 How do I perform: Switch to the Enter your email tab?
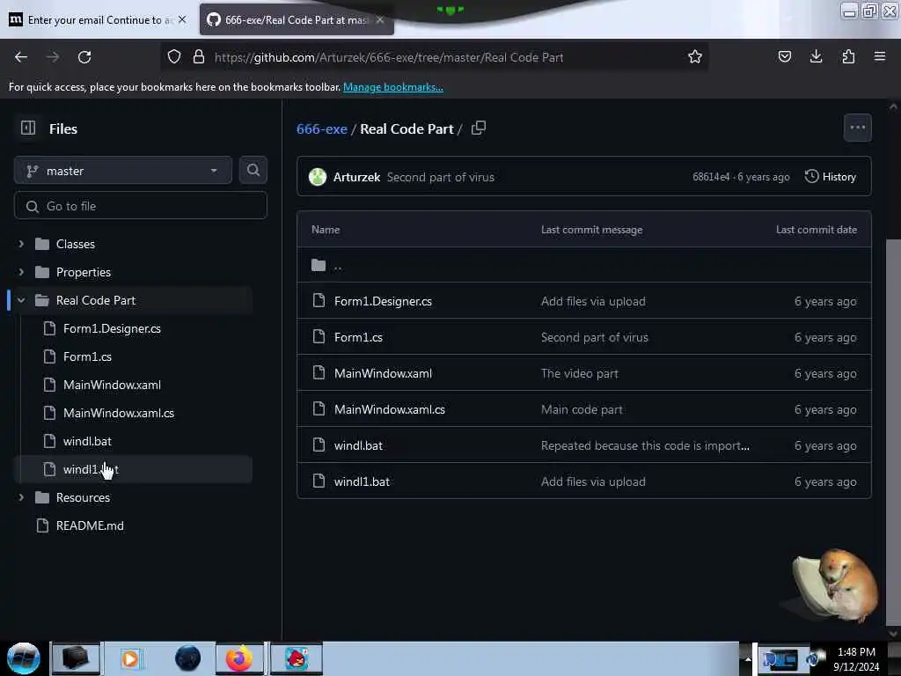coord(98,19)
